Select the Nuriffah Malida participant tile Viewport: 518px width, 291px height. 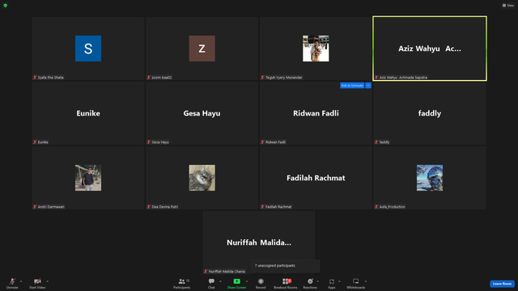(x=259, y=242)
